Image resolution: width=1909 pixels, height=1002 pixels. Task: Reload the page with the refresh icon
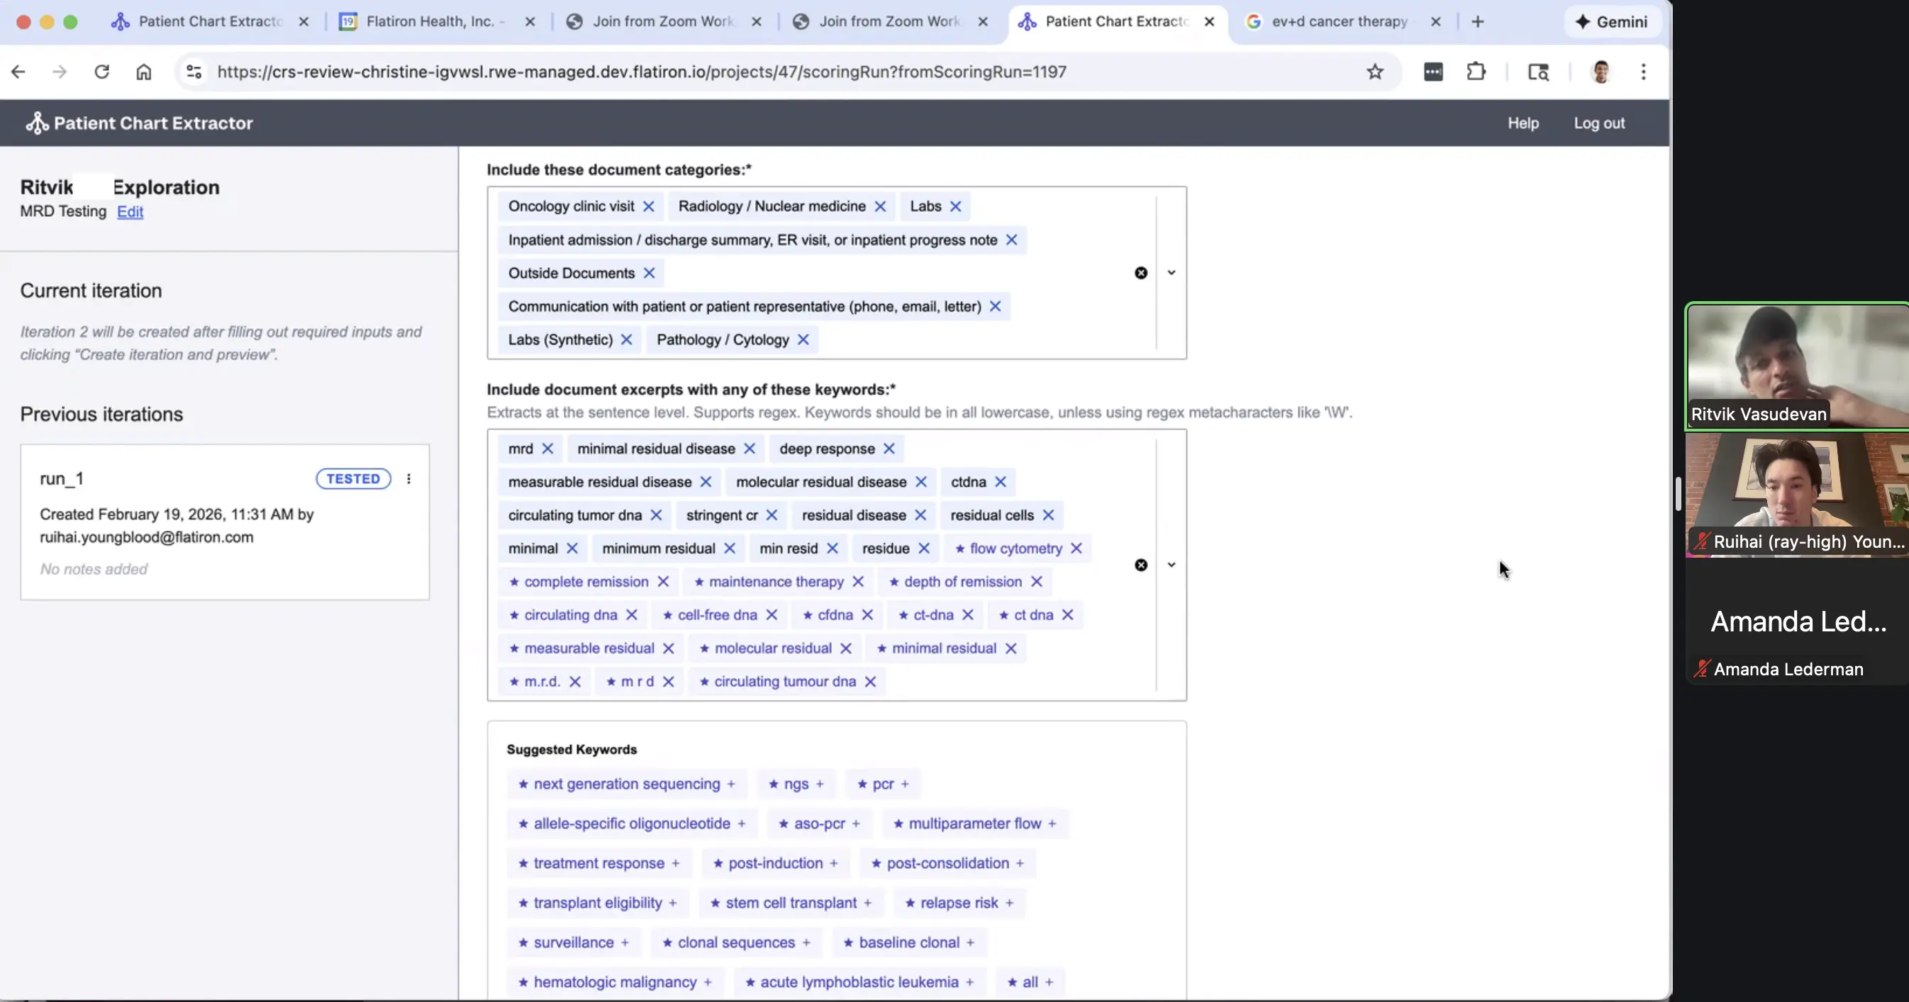[x=102, y=71]
